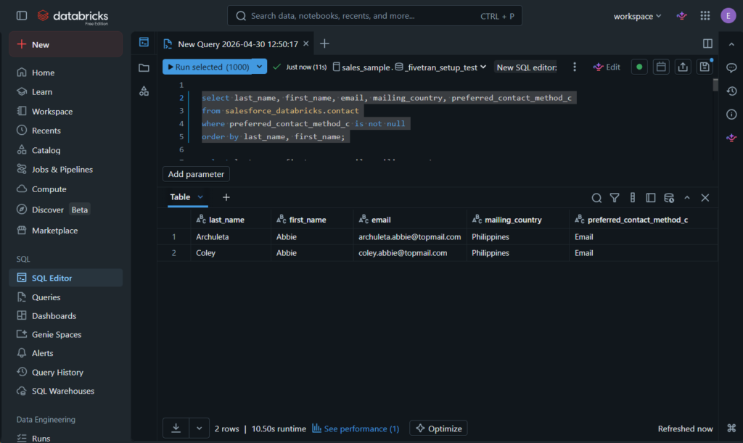This screenshot has width=743, height=443.
Task: Open the assistant icon in right rail
Action: (731, 138)
